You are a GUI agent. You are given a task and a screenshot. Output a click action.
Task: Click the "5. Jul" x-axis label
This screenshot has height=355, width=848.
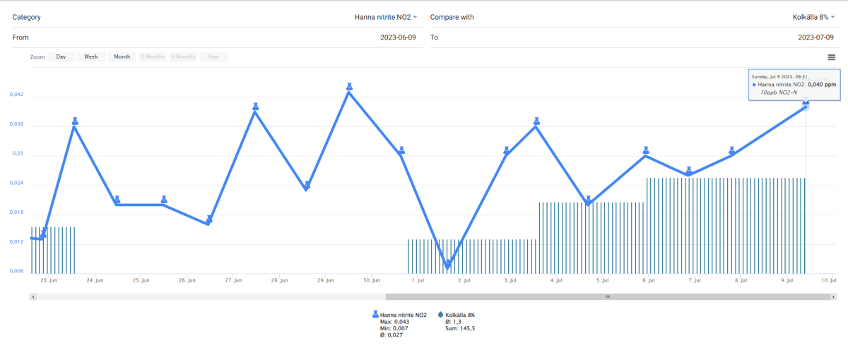click(x=602, y=280)
